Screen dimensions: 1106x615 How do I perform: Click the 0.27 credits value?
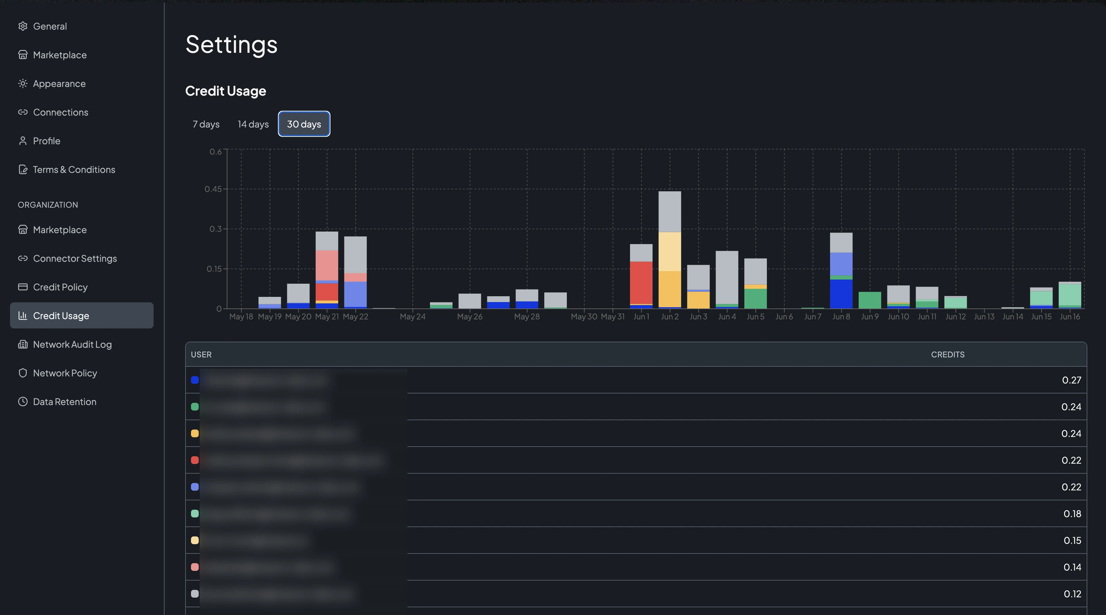(1071, 380)
